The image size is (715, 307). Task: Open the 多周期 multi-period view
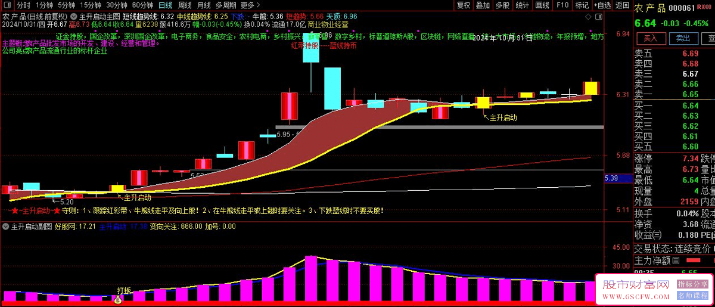[226, 5]
